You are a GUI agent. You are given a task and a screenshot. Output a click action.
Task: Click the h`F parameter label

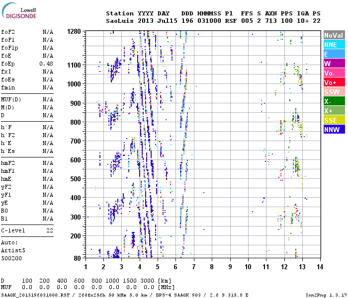pyautogui.click(x=6, y=128)
